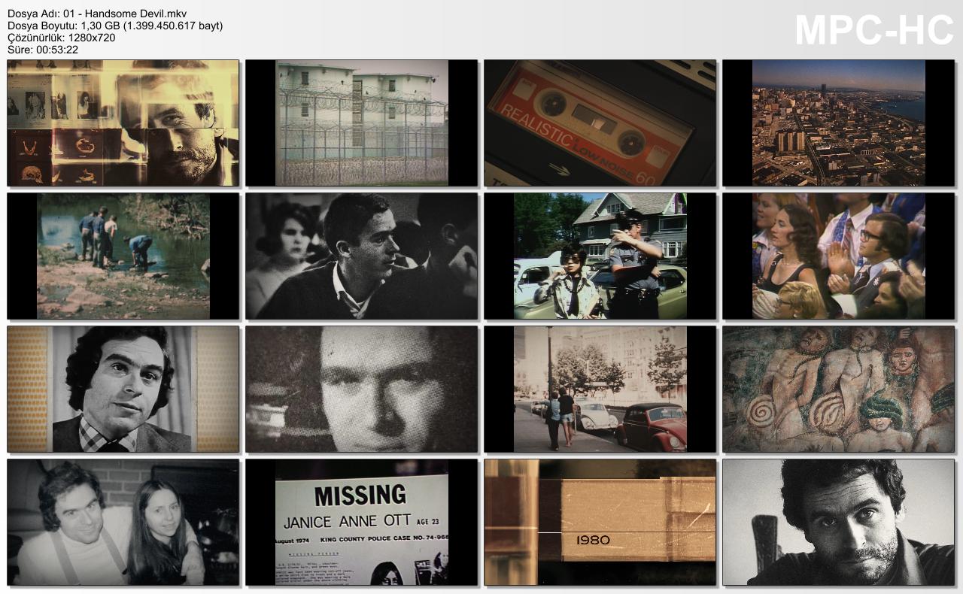Open the prison with barbed wire thumbnail
Image resolution: width=963 pixels, height=594 pixels.
pyautogui.click(x=361, y=123)
